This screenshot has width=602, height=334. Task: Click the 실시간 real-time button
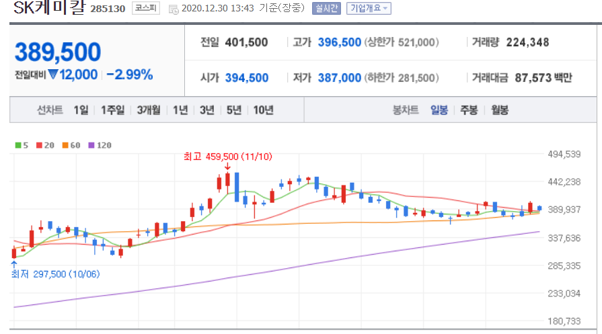click(x=326, y=8)
